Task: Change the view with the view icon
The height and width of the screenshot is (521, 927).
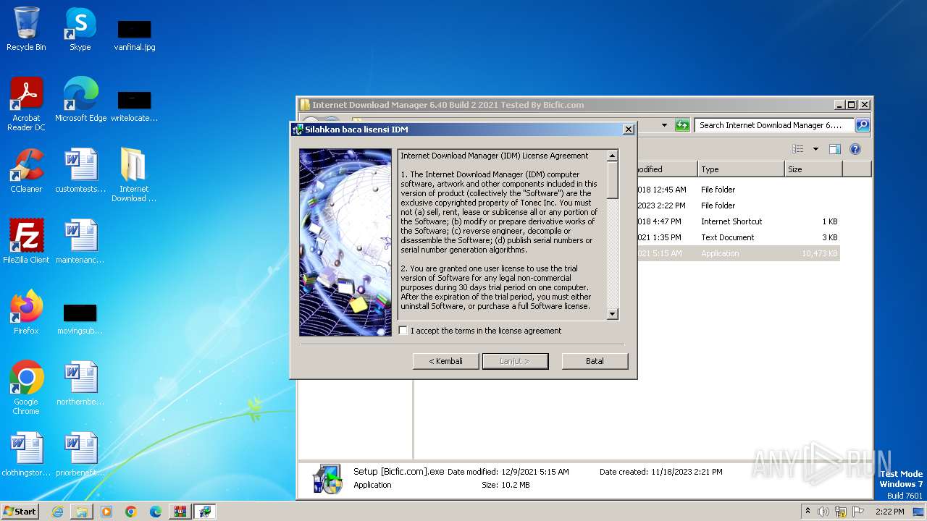Action: 798,149
